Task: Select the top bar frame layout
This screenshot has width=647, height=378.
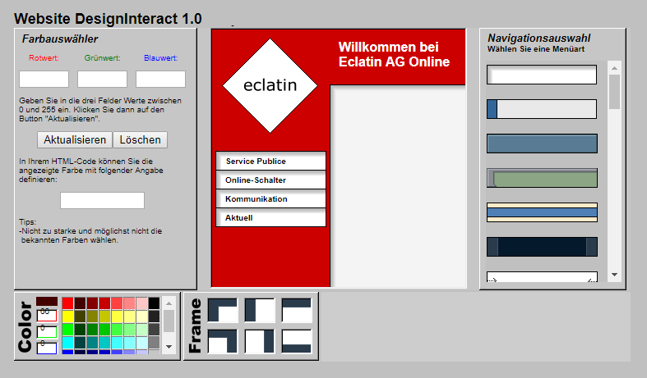Action: coord(297,310)
